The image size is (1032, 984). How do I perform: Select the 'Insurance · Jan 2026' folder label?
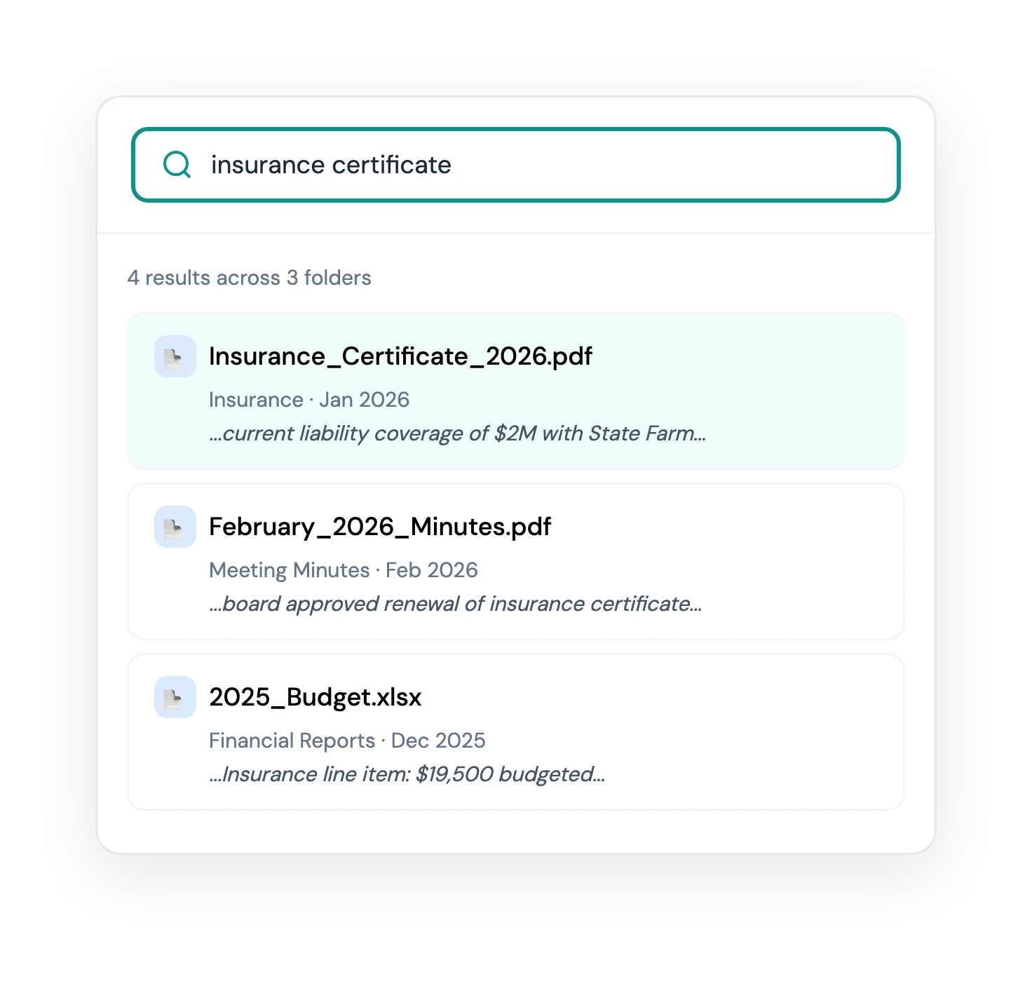[x=309, y=400]
